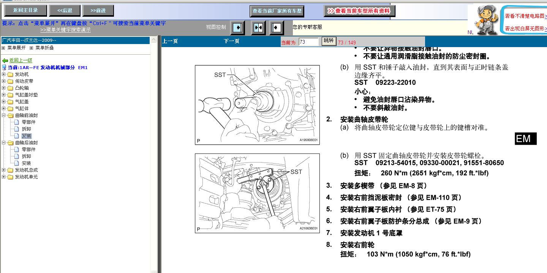
Task: Open 零部件 under 曲轴后油封
Action: 28,150
